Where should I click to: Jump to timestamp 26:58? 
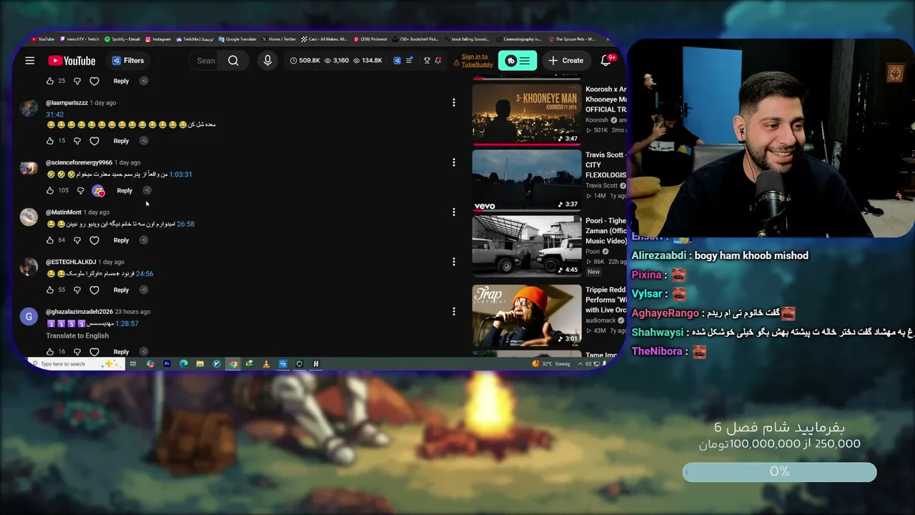click(185, 224)
